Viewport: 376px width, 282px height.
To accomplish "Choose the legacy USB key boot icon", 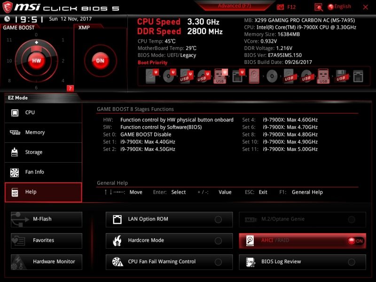I will point(323,76).
